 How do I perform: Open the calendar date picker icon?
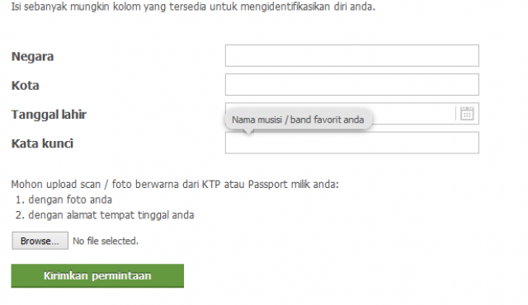point(467,113)
